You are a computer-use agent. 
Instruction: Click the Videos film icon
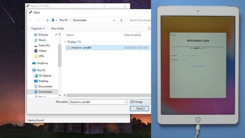pyautogui.click(x=36, y=51)
